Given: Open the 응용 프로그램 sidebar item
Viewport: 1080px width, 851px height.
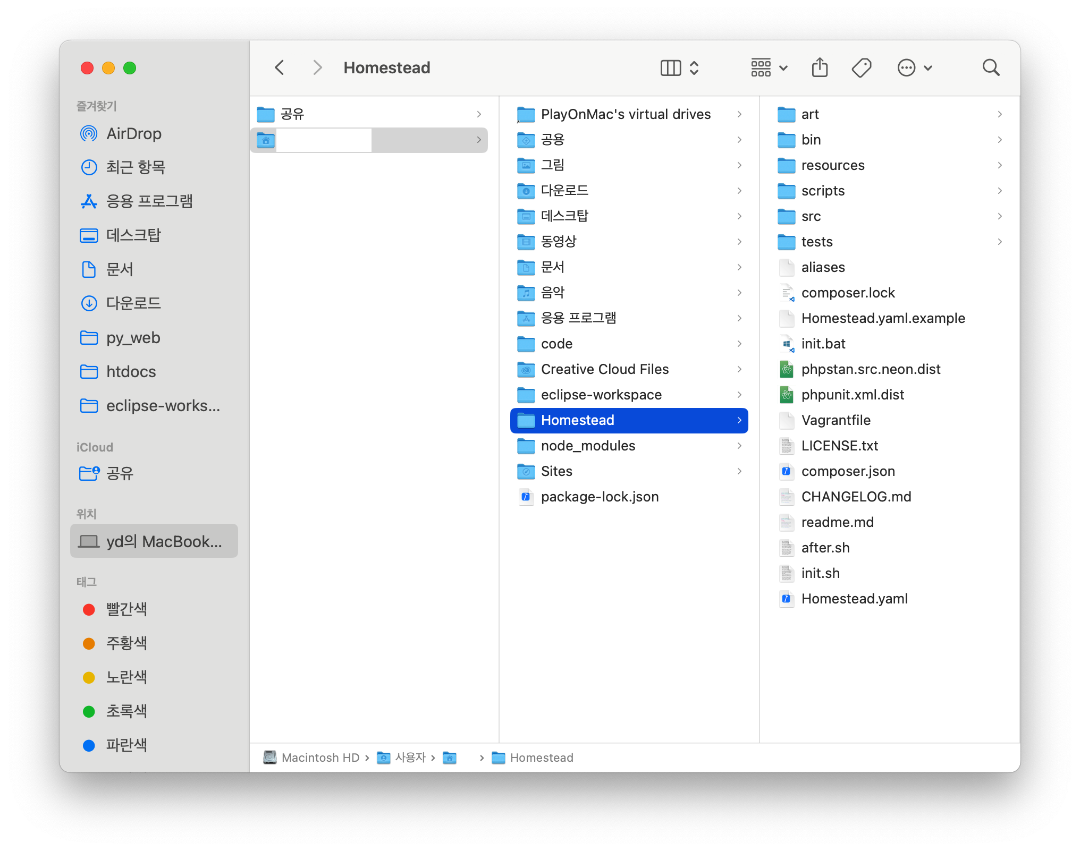Looking at the screenshot, I should tap(149, 201).
